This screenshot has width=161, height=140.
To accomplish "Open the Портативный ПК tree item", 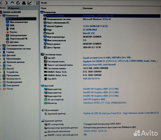I will [x=19, y=39].
